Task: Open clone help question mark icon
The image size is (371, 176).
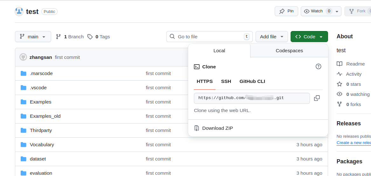Action: (x=319, y=66)
